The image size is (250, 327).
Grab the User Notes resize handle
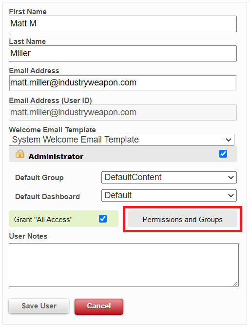point(235,284)
